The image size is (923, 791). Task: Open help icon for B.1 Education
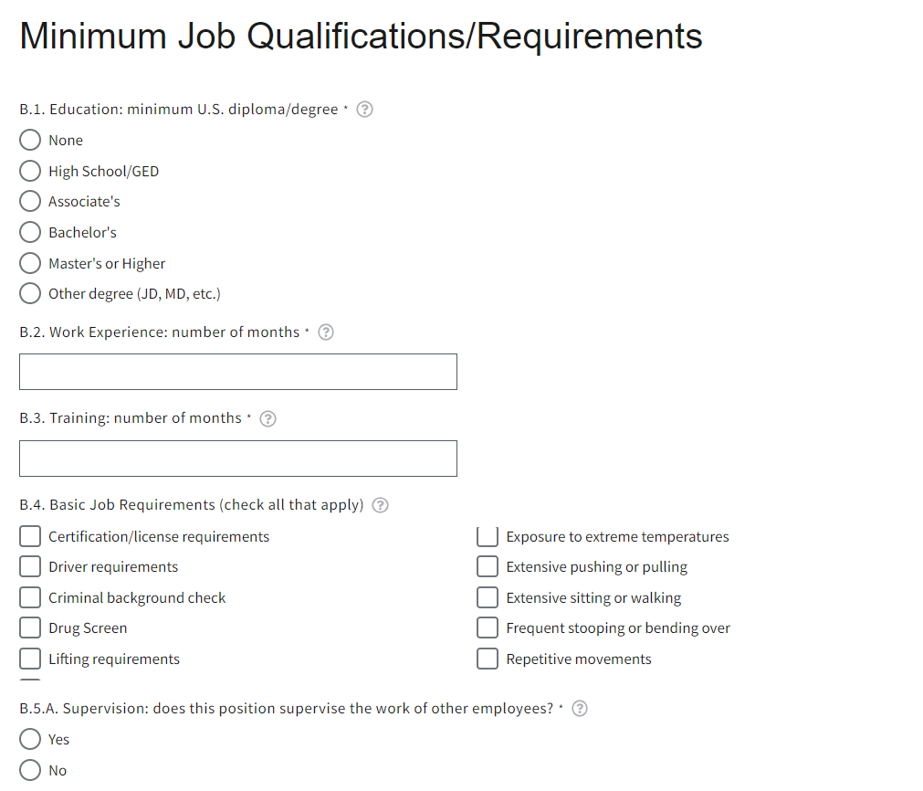click(364, 110)
